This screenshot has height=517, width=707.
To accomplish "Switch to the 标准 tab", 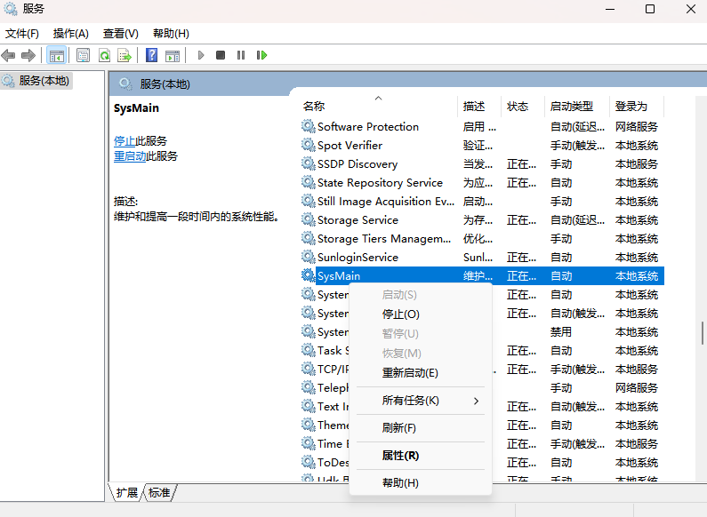I will click(159, 493).
